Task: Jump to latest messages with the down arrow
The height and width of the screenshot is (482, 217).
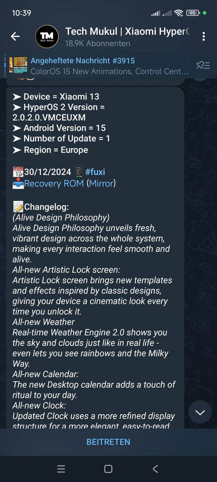Action: point(200,412)
